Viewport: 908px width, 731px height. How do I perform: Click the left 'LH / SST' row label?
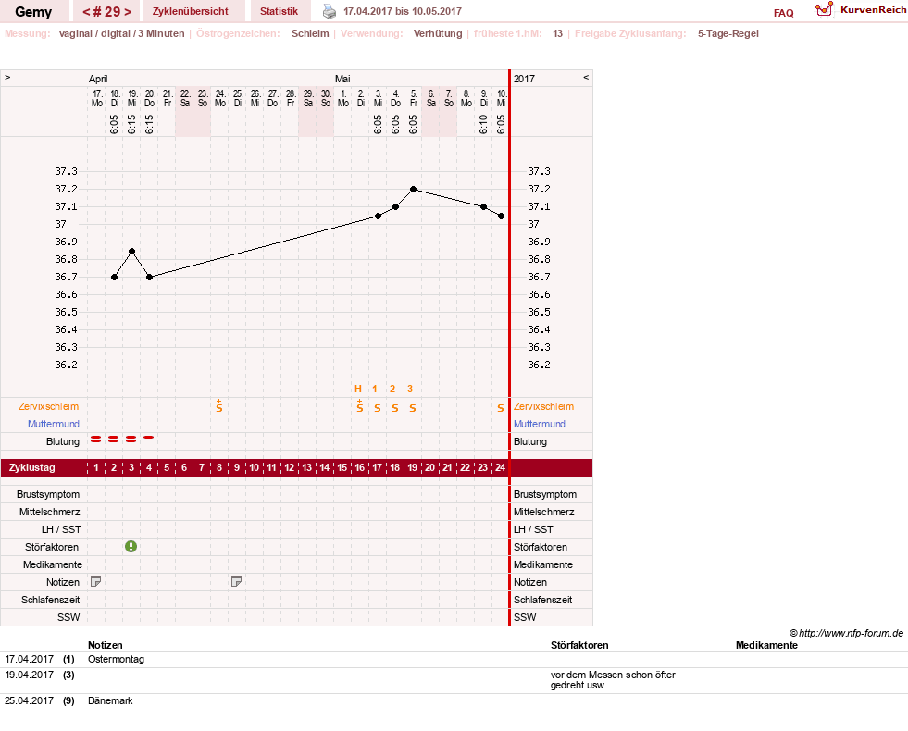[61, 529]
